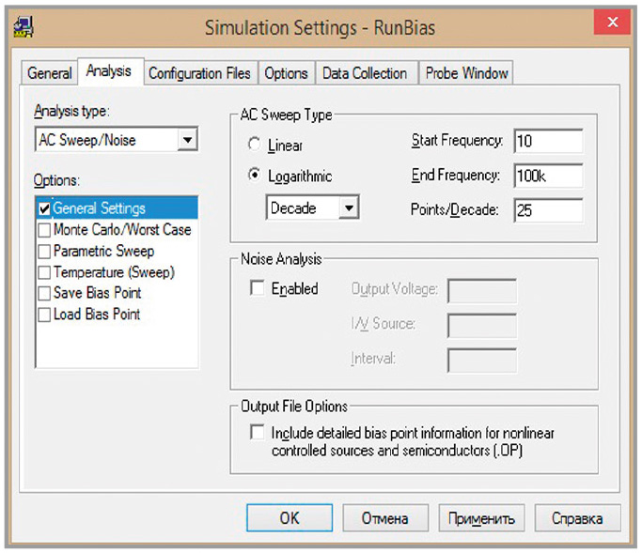Click the Start Frequency input field
This screenshot has width=642, height=553.
coord(548,141)
